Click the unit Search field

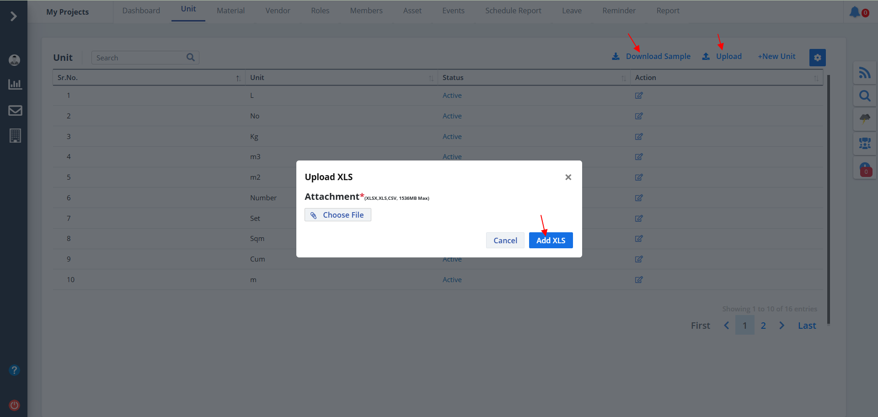pos(139,58)
